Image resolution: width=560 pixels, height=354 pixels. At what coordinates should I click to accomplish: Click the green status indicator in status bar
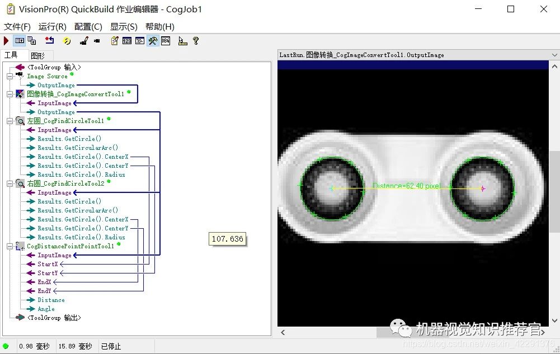coord(6,346)
